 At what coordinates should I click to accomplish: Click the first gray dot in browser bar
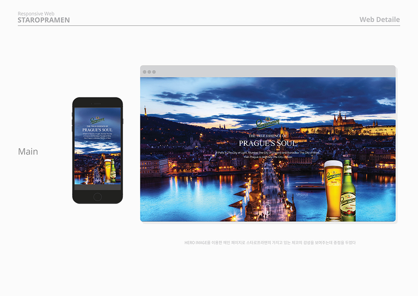(x=145, y=72)
